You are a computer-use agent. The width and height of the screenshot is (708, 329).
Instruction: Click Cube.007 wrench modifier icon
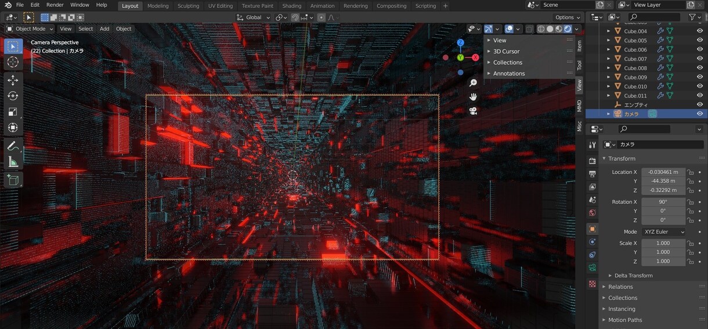(660, 59)
